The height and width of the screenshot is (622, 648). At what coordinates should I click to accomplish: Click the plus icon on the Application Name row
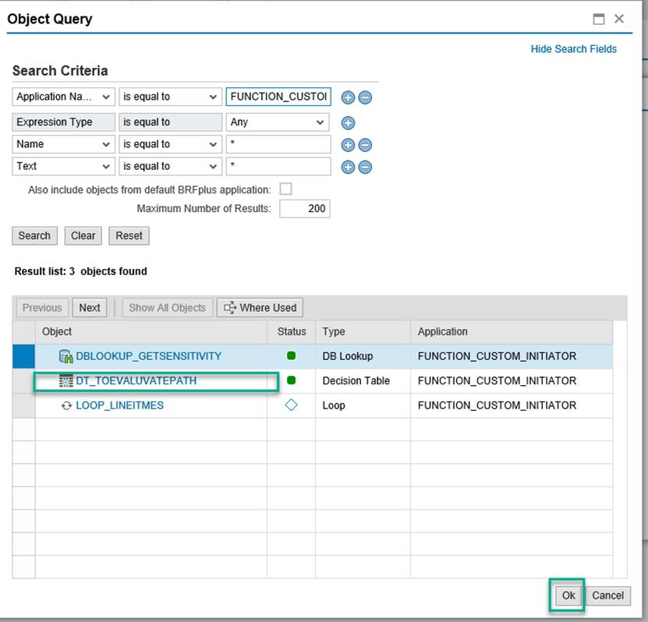tap(348, 97)
